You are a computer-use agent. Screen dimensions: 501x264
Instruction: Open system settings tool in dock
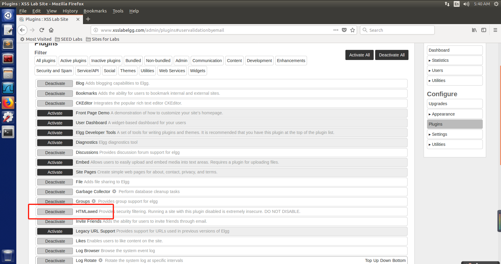coord(8,117)
